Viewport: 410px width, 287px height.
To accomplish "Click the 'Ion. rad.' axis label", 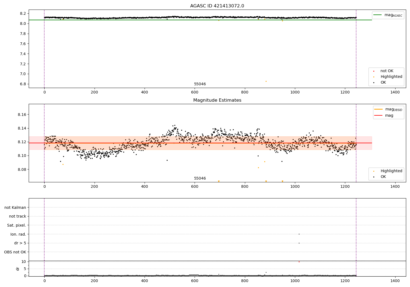I will [x=18, y=234].
